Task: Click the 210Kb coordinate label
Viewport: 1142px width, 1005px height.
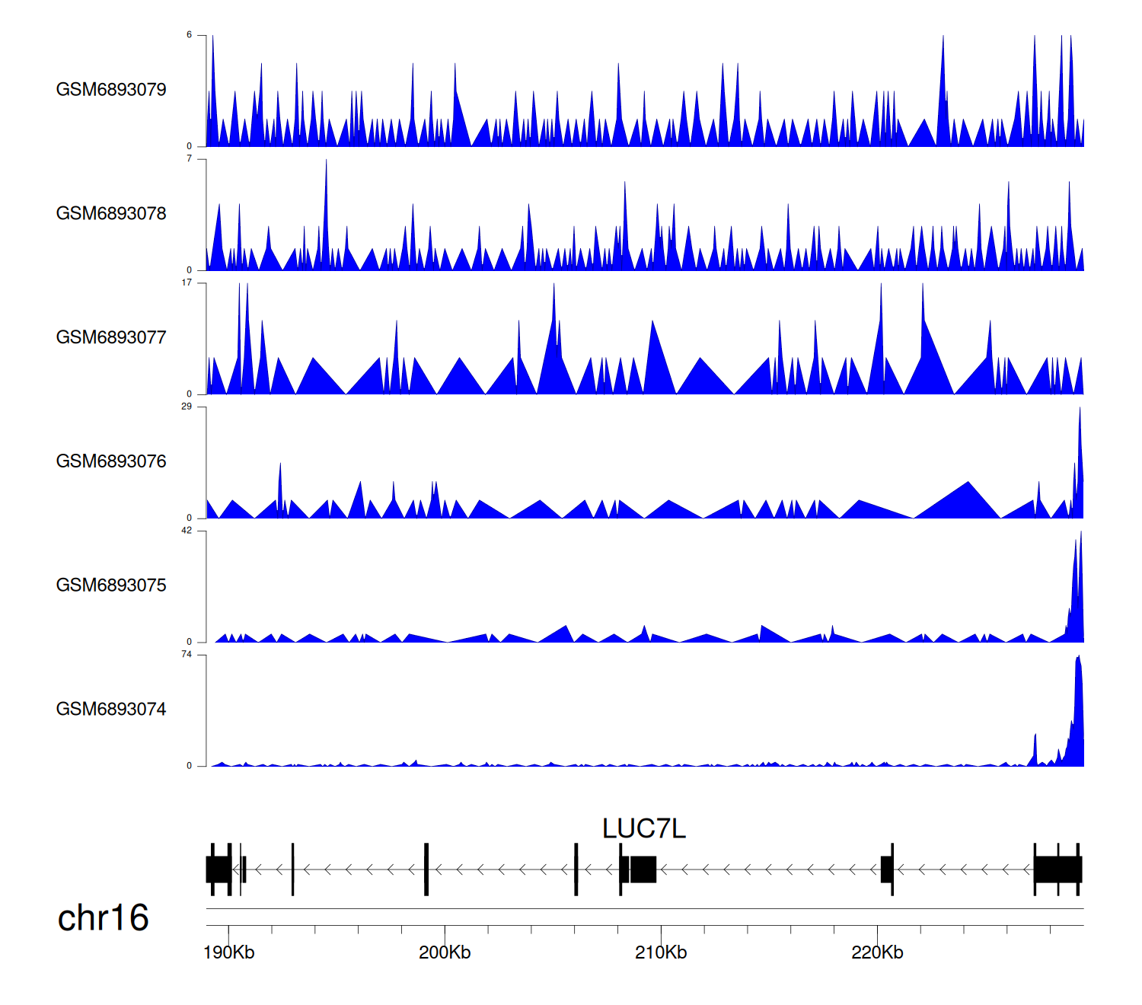Action: coord(661,952)
